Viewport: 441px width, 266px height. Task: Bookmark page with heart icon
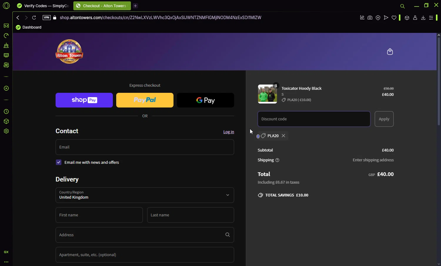click(394, 18)
